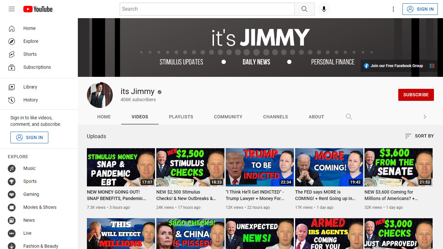Show more channel tabs with arrow

[x=425, y=117]
